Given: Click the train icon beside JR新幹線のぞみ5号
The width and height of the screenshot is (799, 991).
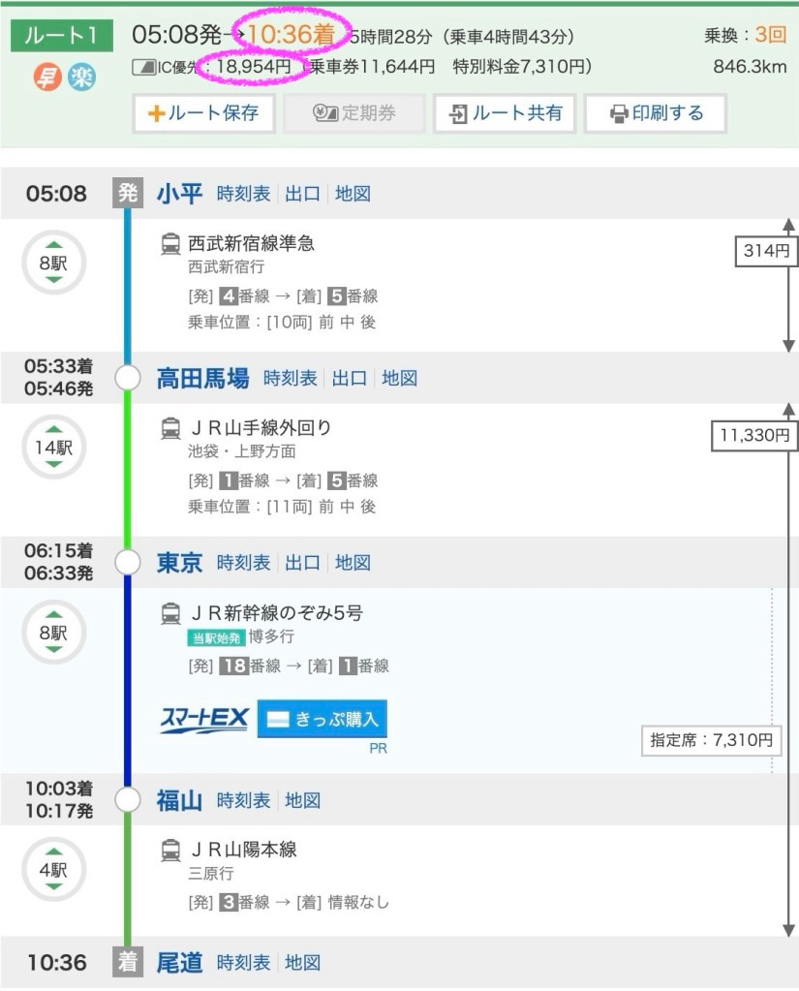Looking at the screenshot, I should [170, 612].
